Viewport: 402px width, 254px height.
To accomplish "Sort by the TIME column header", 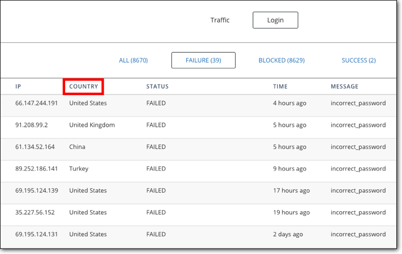I will [x=280, y=87].
